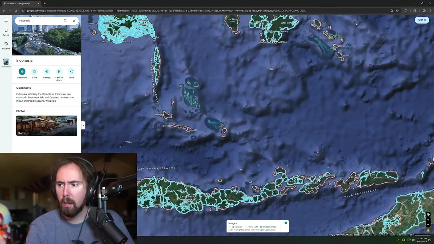Click the Send to phone button
The width and height of the screenshot is (434, 244).
click(59, 75)
